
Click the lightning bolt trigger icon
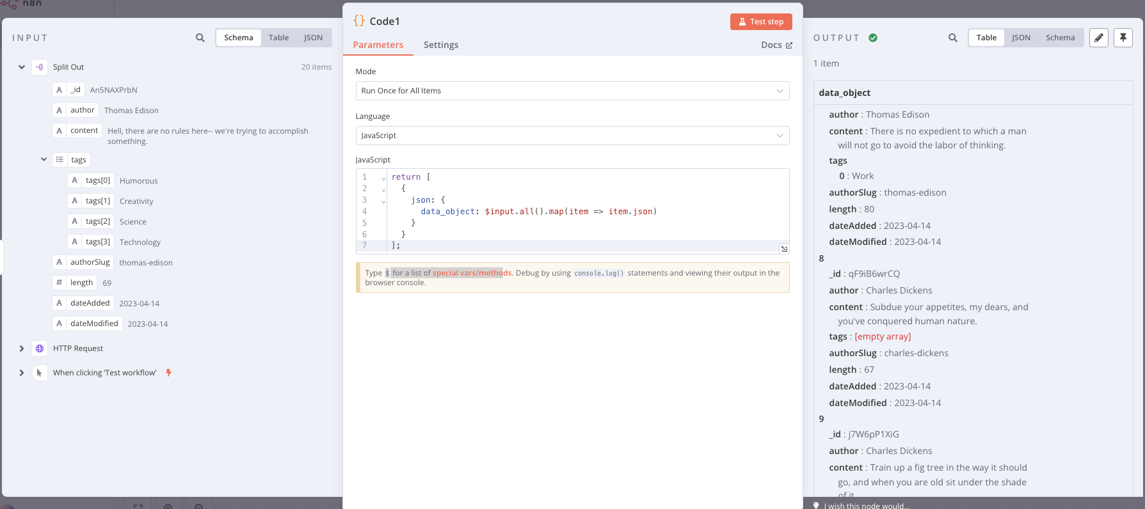169,373
